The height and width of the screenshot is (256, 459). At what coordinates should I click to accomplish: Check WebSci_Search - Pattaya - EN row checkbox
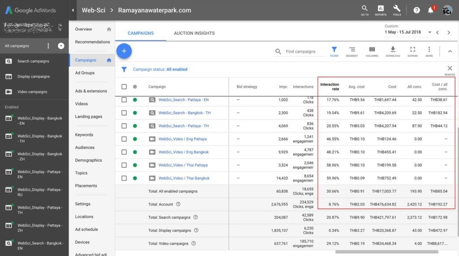pyautogui.click(x=124, y=100)
